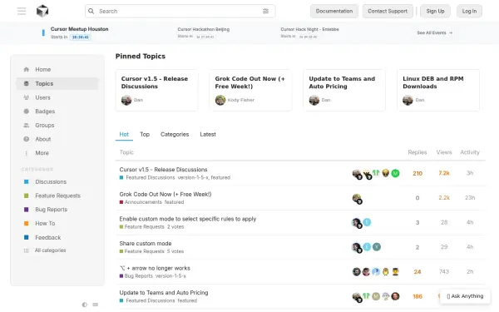Open advanced search filters icon
This screenshot has width=499, height=312.
(266, 11)
